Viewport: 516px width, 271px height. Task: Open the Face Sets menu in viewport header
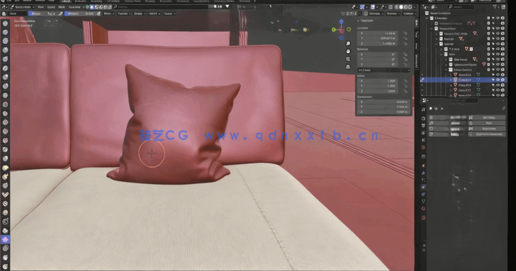click(x=75, y=7)
